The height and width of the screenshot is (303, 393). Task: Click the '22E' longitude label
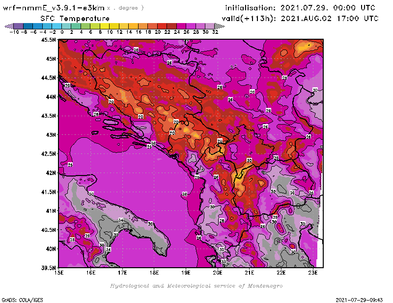click(281, 273)
